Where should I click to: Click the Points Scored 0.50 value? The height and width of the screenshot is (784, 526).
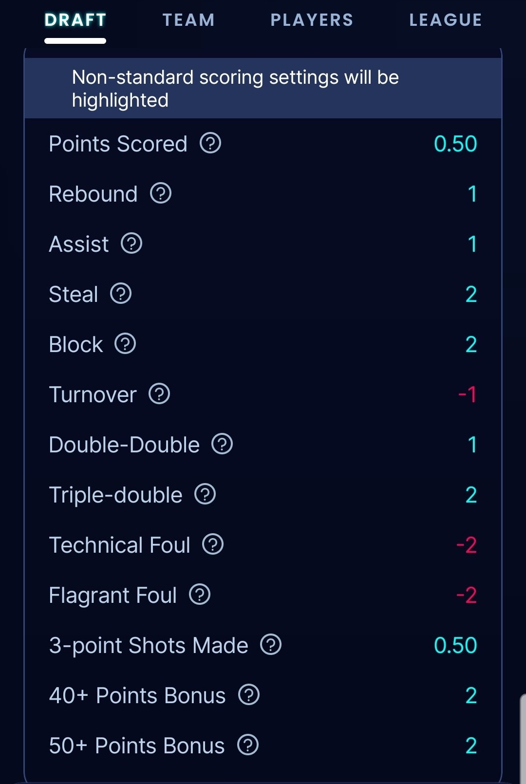[455, 144]
